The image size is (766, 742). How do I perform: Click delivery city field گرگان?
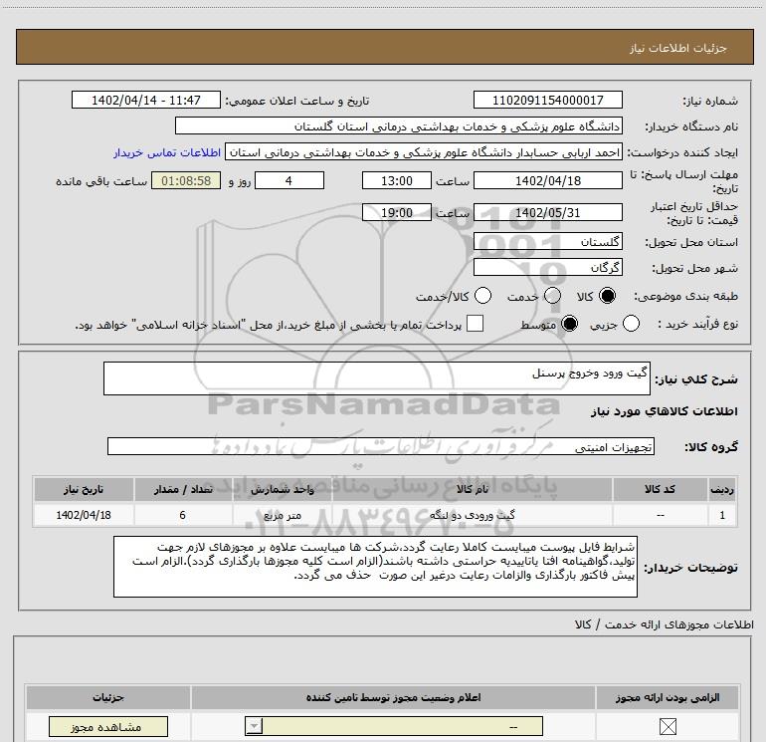click(547, 268)
